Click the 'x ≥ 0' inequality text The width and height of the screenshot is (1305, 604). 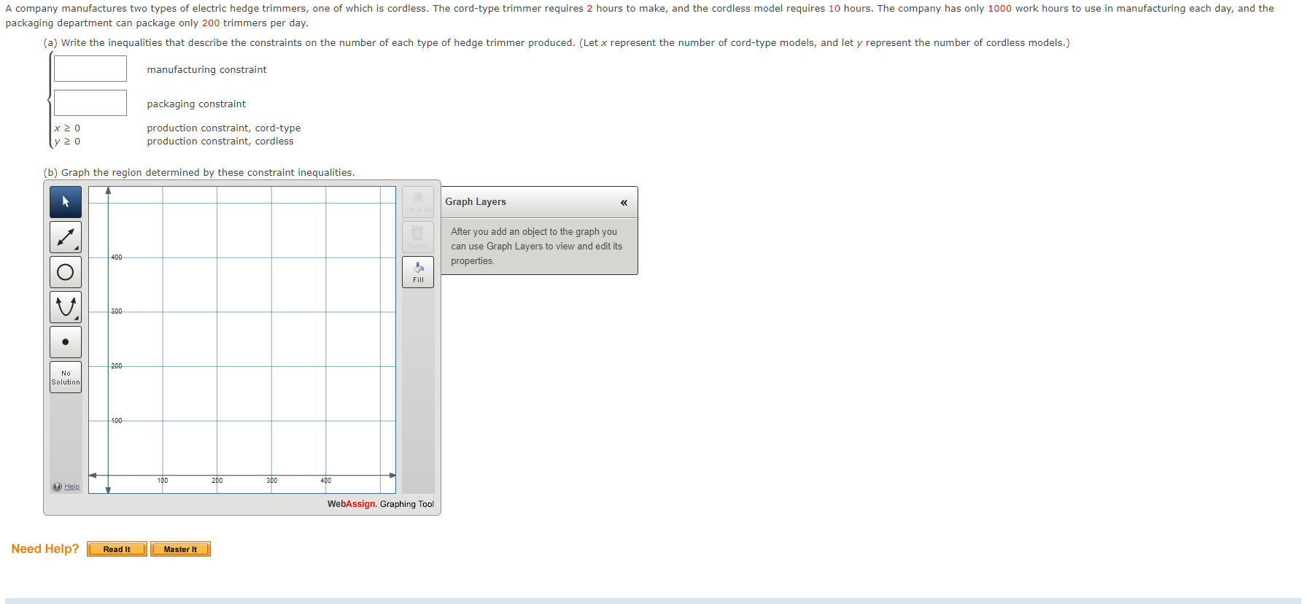67,128
